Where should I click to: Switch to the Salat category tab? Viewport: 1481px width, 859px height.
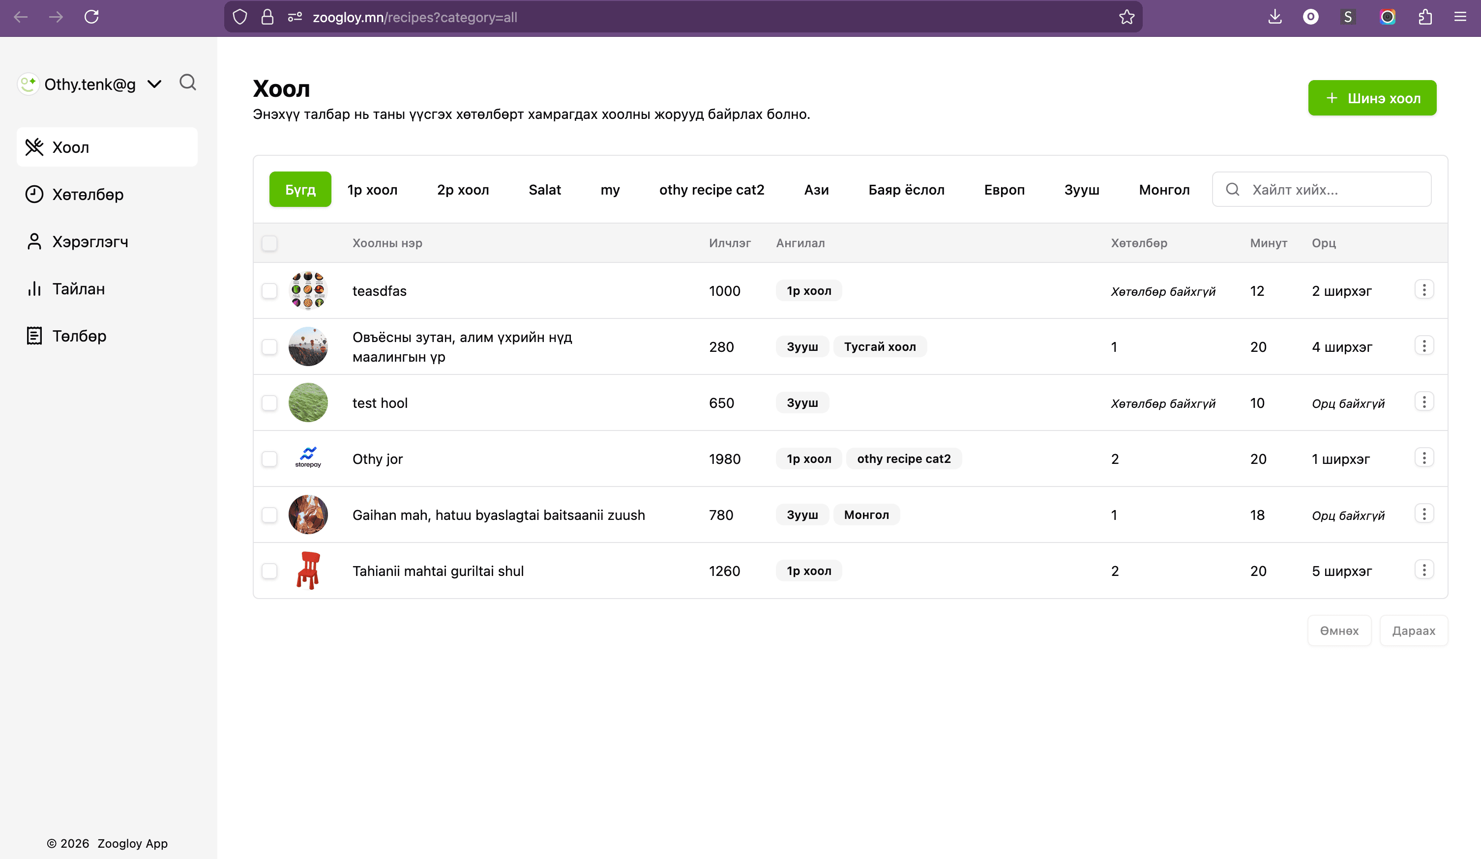(x=544, y=190)
